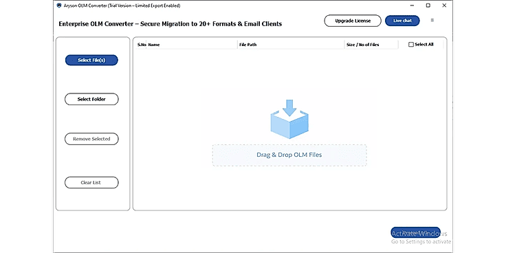Click the File Path column header

(291, 45)
